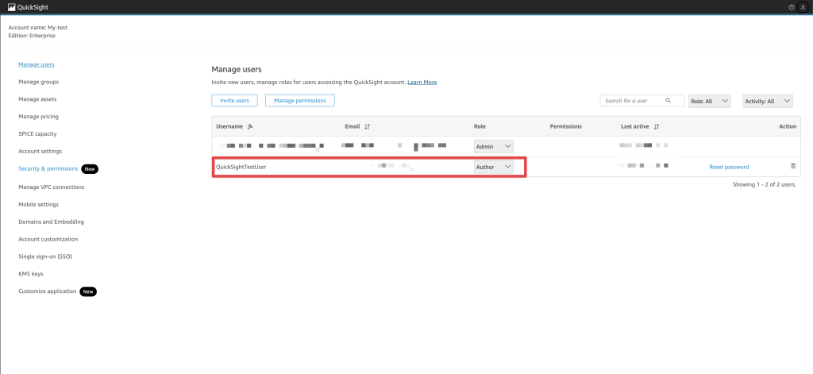Click 'Showing 1 - 2 of 2 users' text

(x=765, y=185)
